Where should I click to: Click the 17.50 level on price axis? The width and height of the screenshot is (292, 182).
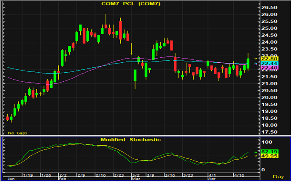[269, 132]
